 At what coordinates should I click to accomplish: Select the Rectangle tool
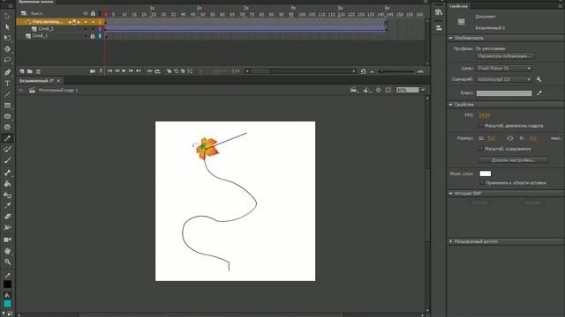pyautogui.click(x=7, y=106)
